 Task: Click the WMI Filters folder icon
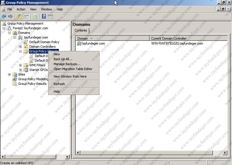click(x=26, y=65)
